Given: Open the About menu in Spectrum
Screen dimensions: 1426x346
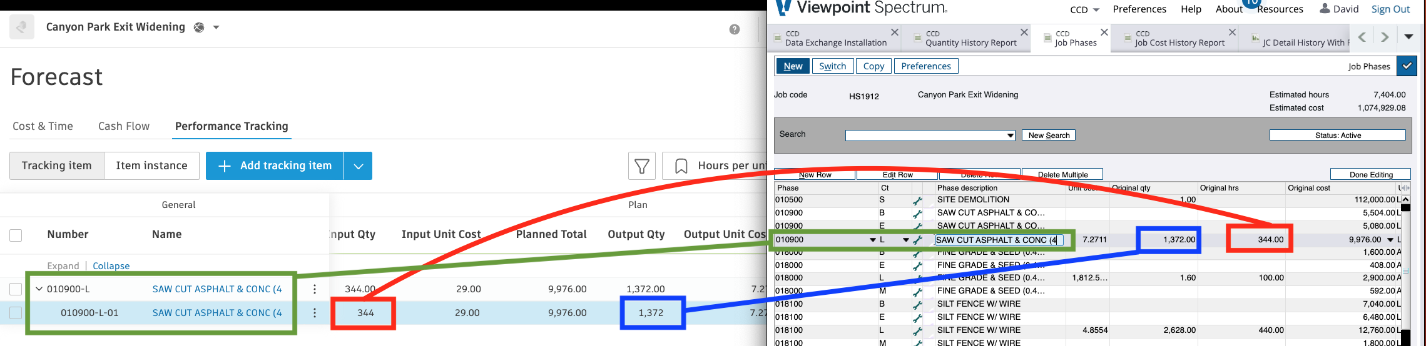Looking at the screenshot, I should [1229, 9].
